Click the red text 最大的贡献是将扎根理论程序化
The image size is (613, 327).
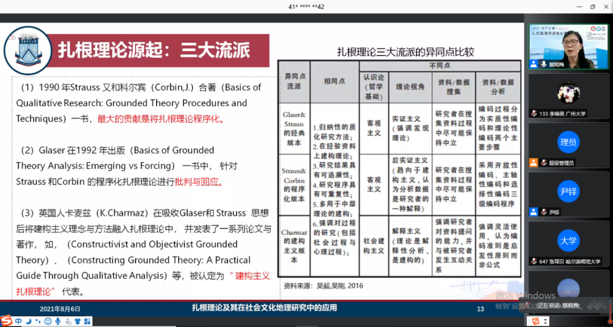click(x=161, y=120)
